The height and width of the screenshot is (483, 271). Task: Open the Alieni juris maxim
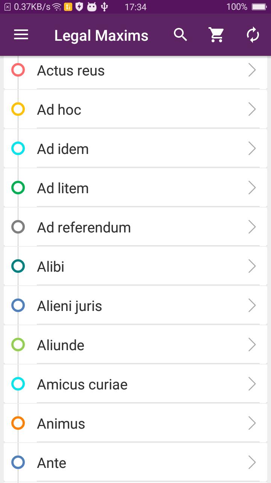[x=70, y=306]
